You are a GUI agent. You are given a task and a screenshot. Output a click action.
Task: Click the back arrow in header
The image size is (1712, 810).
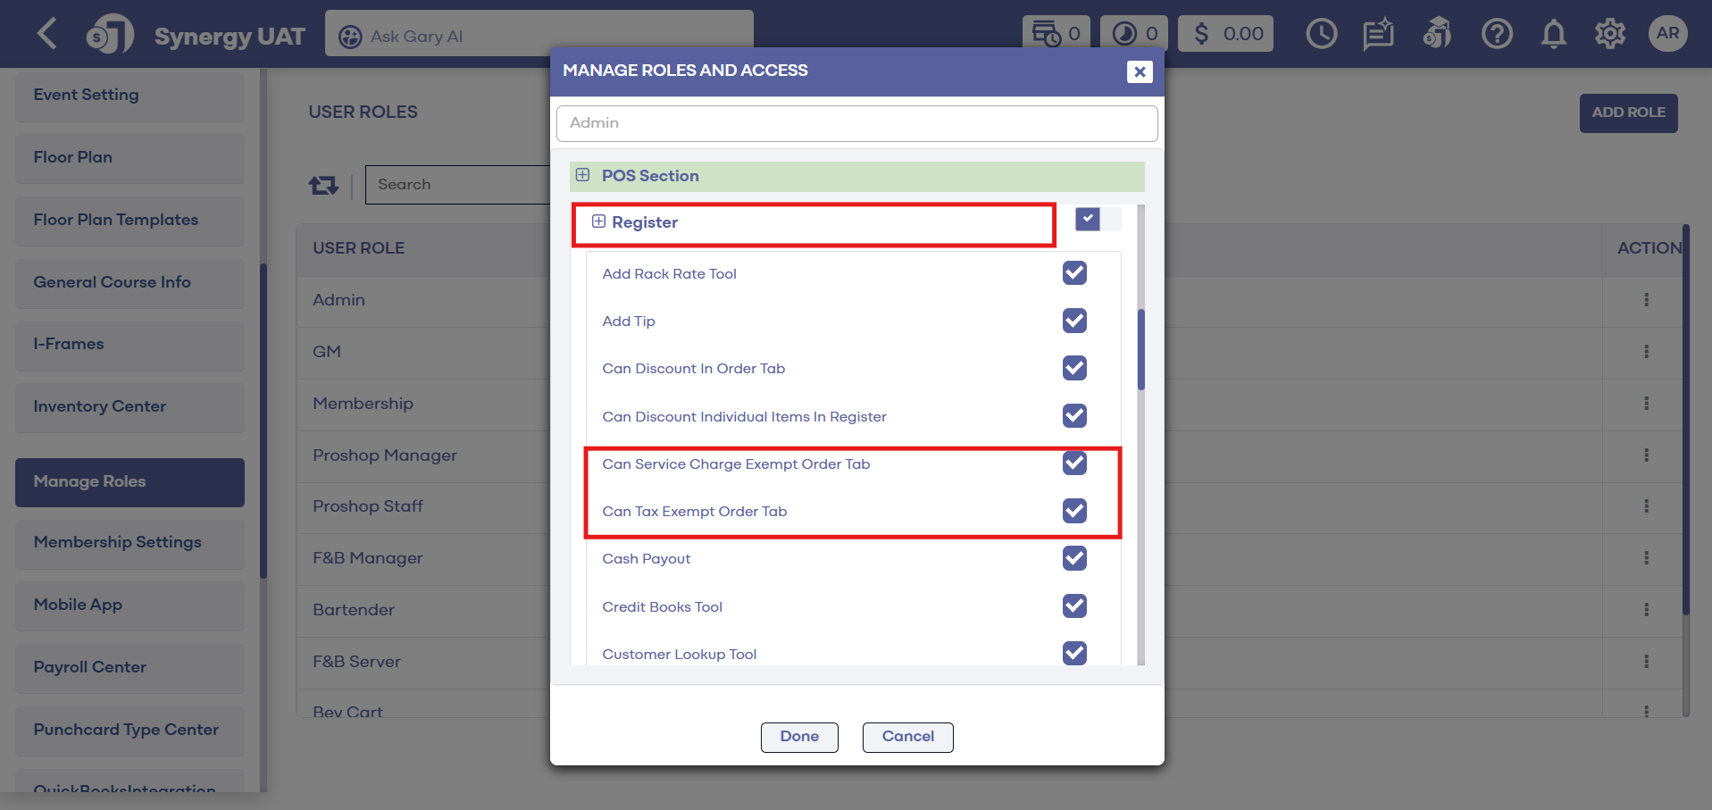pyautogui.click(x=46, y=35)
